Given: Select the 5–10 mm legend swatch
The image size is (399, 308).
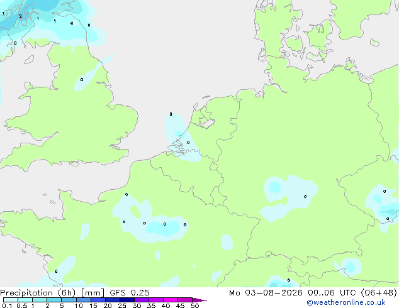Looking at the screenshot, I should (69, 300).
